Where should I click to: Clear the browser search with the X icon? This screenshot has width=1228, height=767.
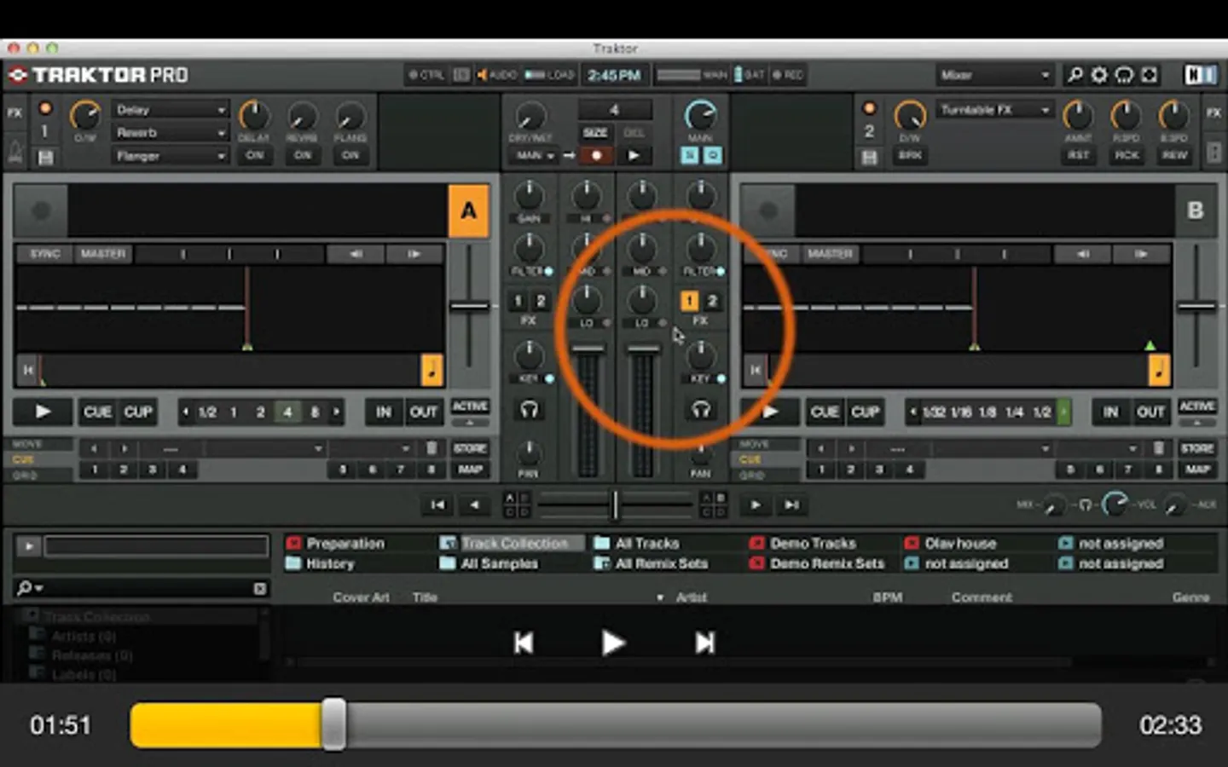(260, 588)
